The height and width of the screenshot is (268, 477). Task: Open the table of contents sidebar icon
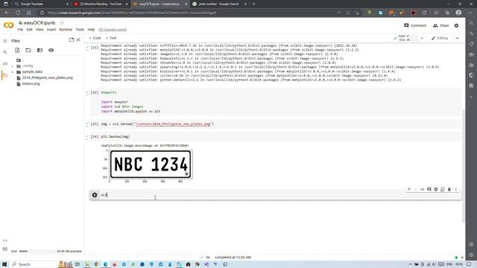point(5,41)
